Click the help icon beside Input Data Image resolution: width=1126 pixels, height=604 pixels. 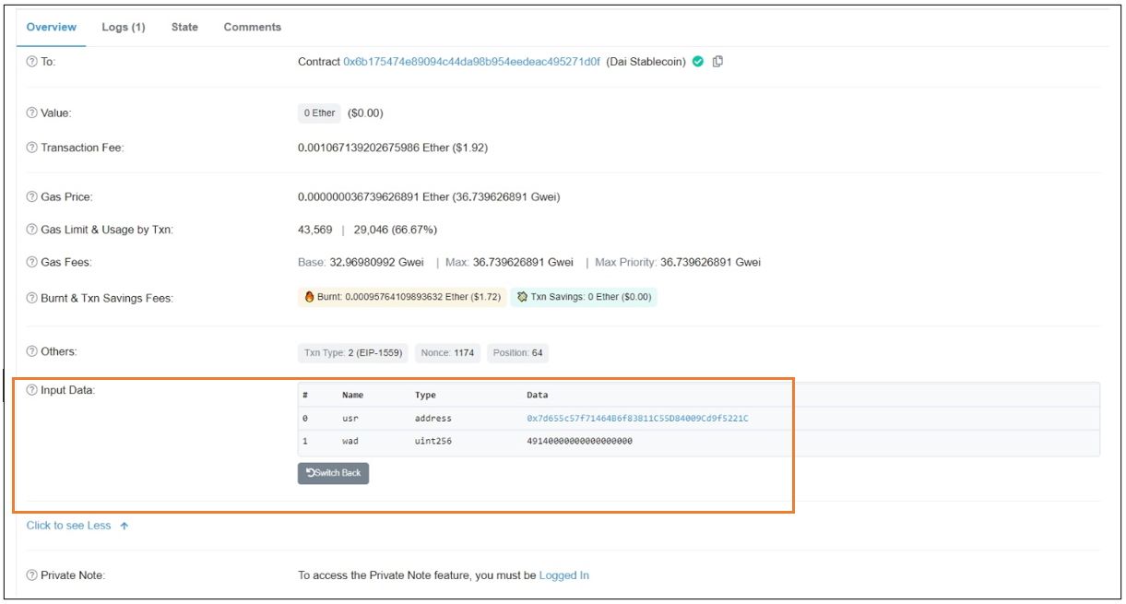[x=32, y=391]
